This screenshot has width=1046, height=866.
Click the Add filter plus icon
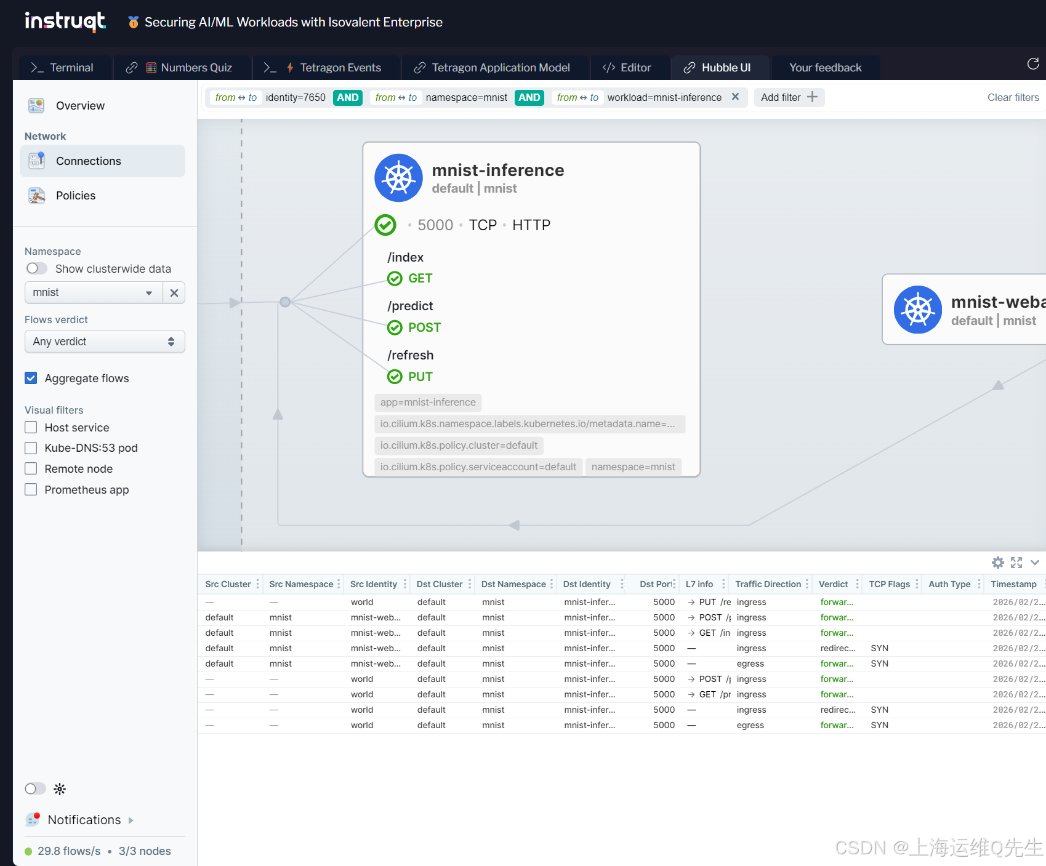812,97
